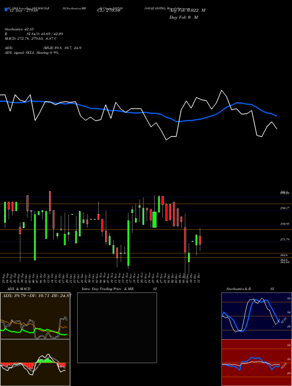The height and width of the screenshot is (386, 292).
Task: Click the Avg Vol: 0.022 M label
Action: tap(187, 11)
